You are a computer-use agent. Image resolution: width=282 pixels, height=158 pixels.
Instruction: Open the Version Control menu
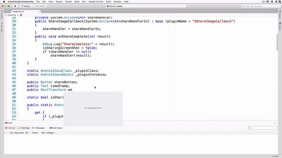tap(96, 2)
